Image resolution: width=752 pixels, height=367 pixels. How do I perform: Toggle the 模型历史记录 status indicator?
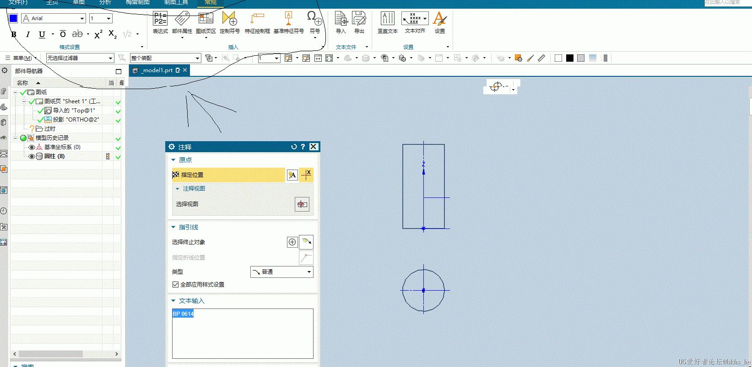pyautogui.click(x=23, y=138)
